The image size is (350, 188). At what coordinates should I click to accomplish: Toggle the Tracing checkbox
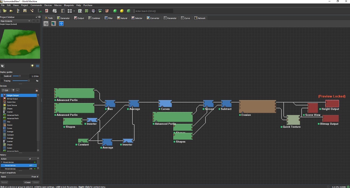click(2, 81)
